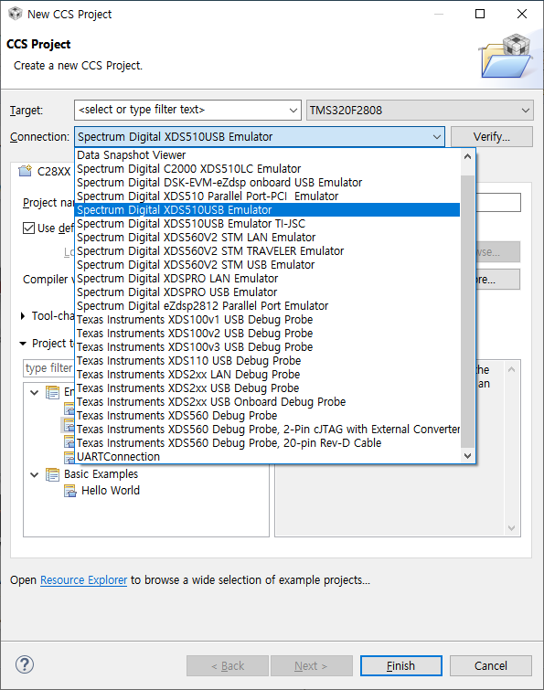
Task: Collapse the Basic Examples tree node
Action: coord(35,474)
